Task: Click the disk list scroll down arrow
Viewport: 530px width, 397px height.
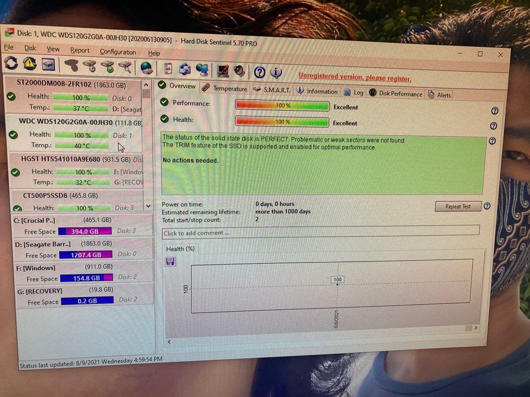Action: click(148, 205)
